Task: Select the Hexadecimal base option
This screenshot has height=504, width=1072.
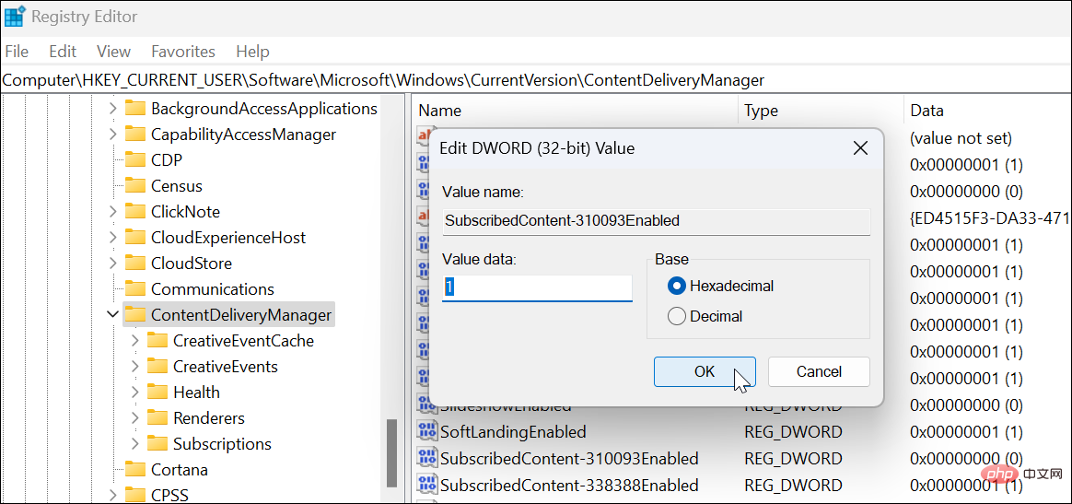Action: tap(677, 286)
